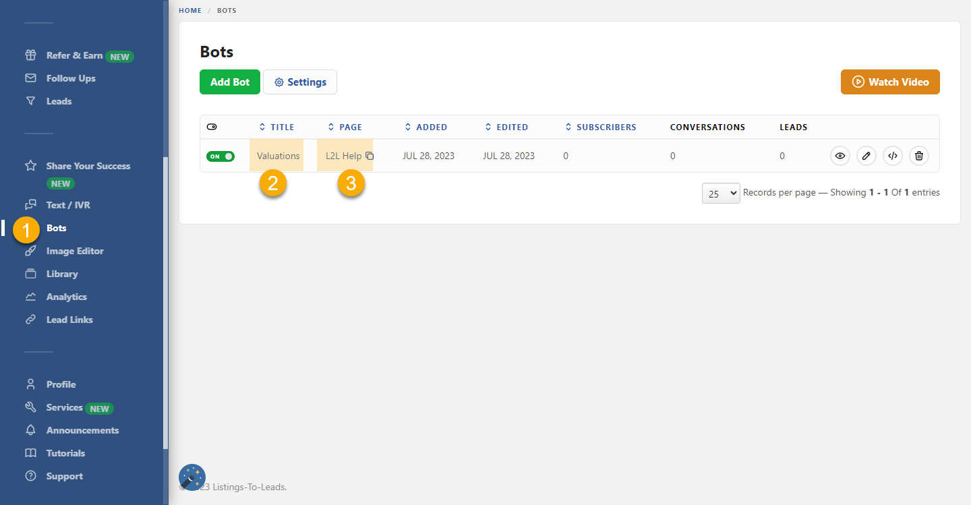971x505 pixels.
Task: Go to Lead Links in sidebar
Action: pos(69,320)
